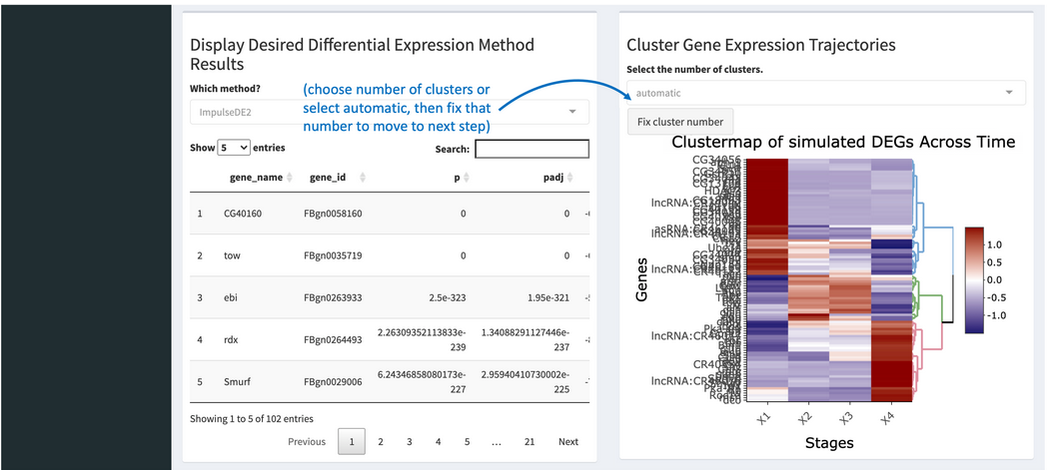Open page 5 of the table
1047x470 pixels.
[x=468, y=441]
